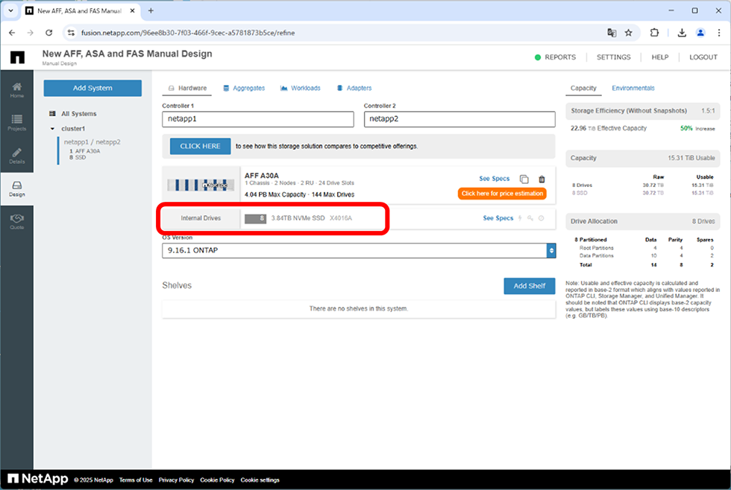Open the Terms of Use footer link
The width and height of the screenshot is (731, 490).
click(136, 480)
